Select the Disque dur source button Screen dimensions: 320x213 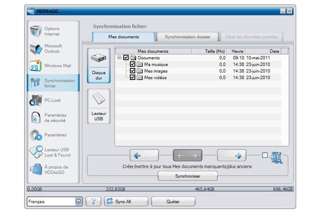click(x=99, y=65)
